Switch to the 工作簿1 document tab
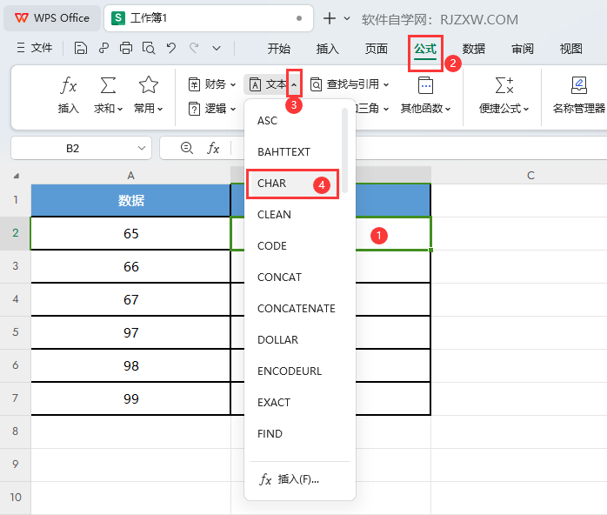607x515 pixels. pos(208,18)
